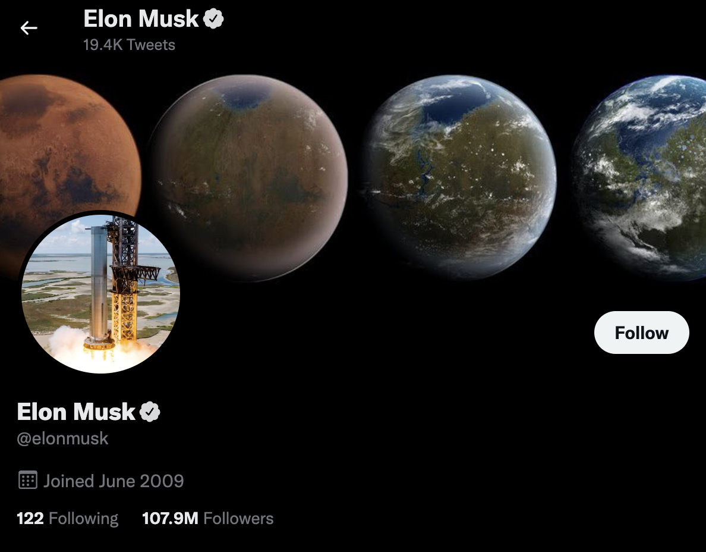Screen dimensions: 706x552
Task: Click the Joined June 2009 text
Action: (114, 481)
